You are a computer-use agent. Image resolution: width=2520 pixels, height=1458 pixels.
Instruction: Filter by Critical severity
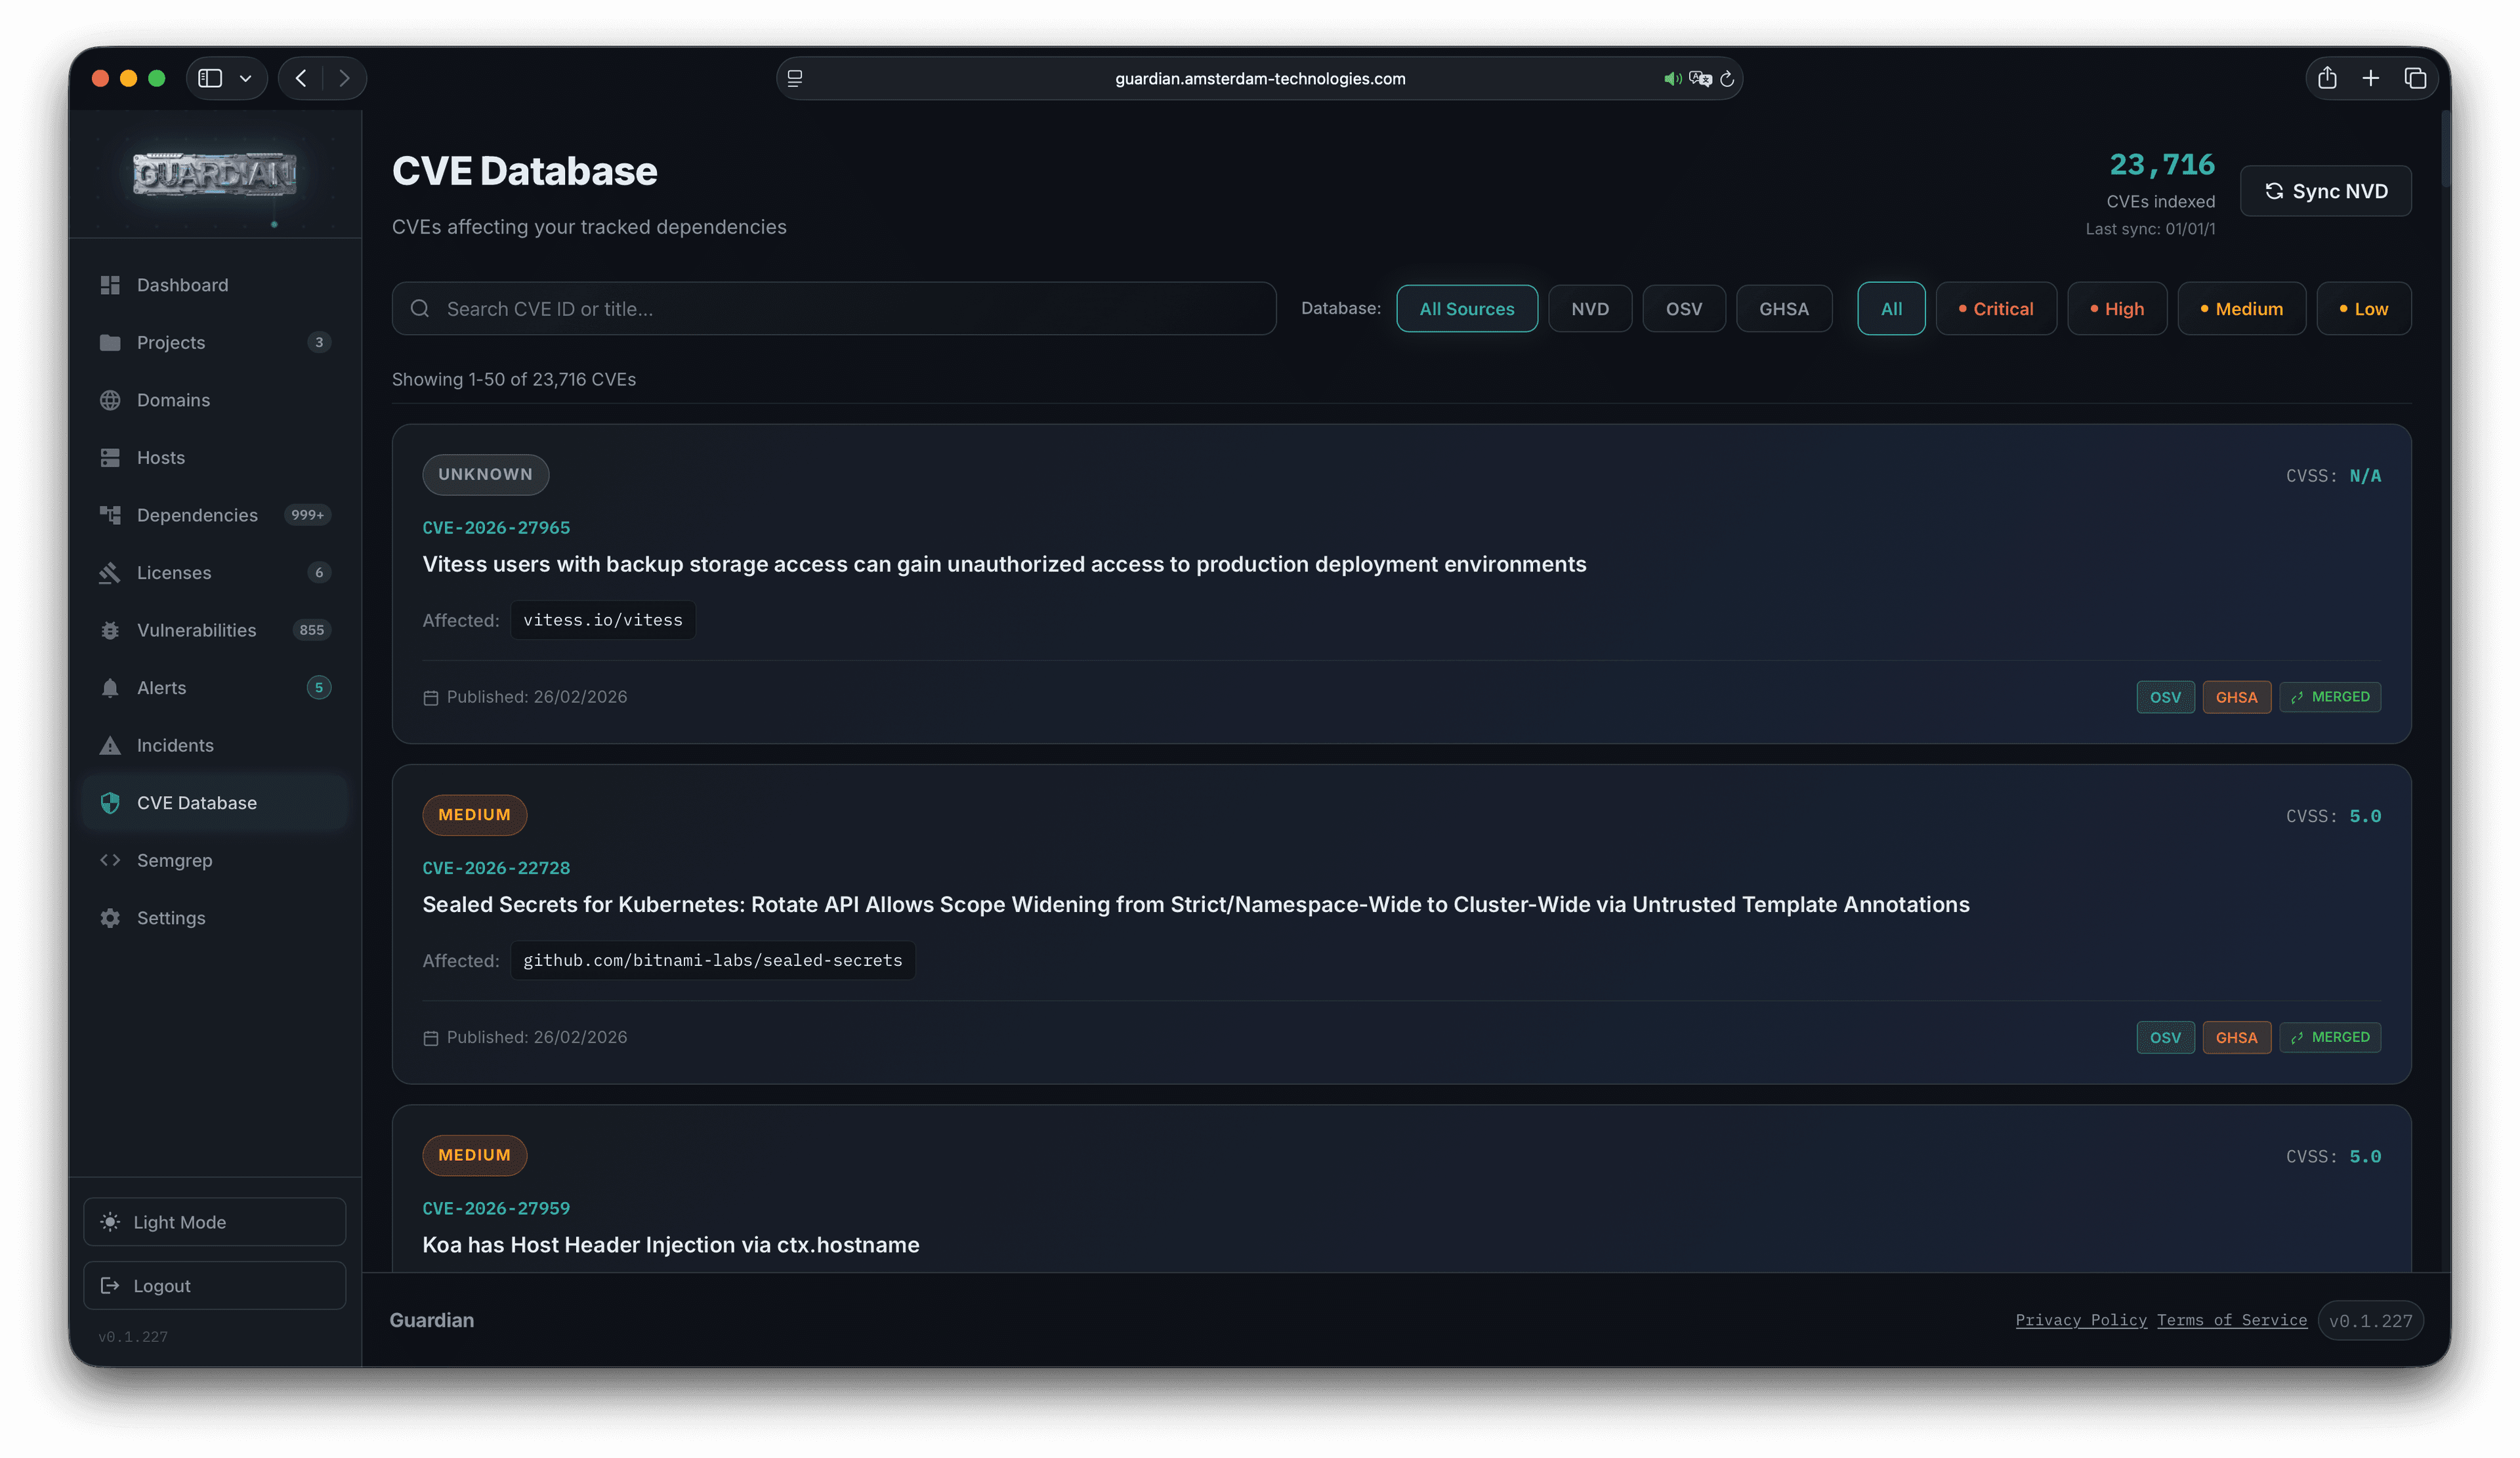coord(1996,309)
